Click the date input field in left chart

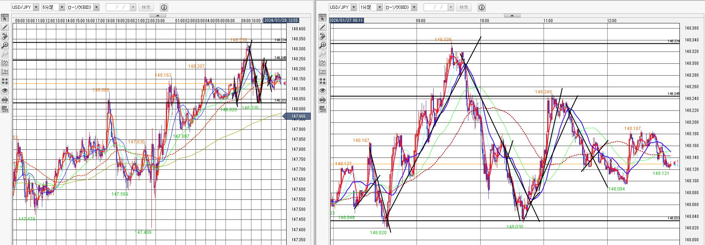pyautogui.click(x=118, y=7)
